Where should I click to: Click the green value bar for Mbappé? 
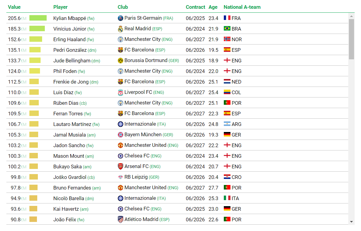coord(38,18)
